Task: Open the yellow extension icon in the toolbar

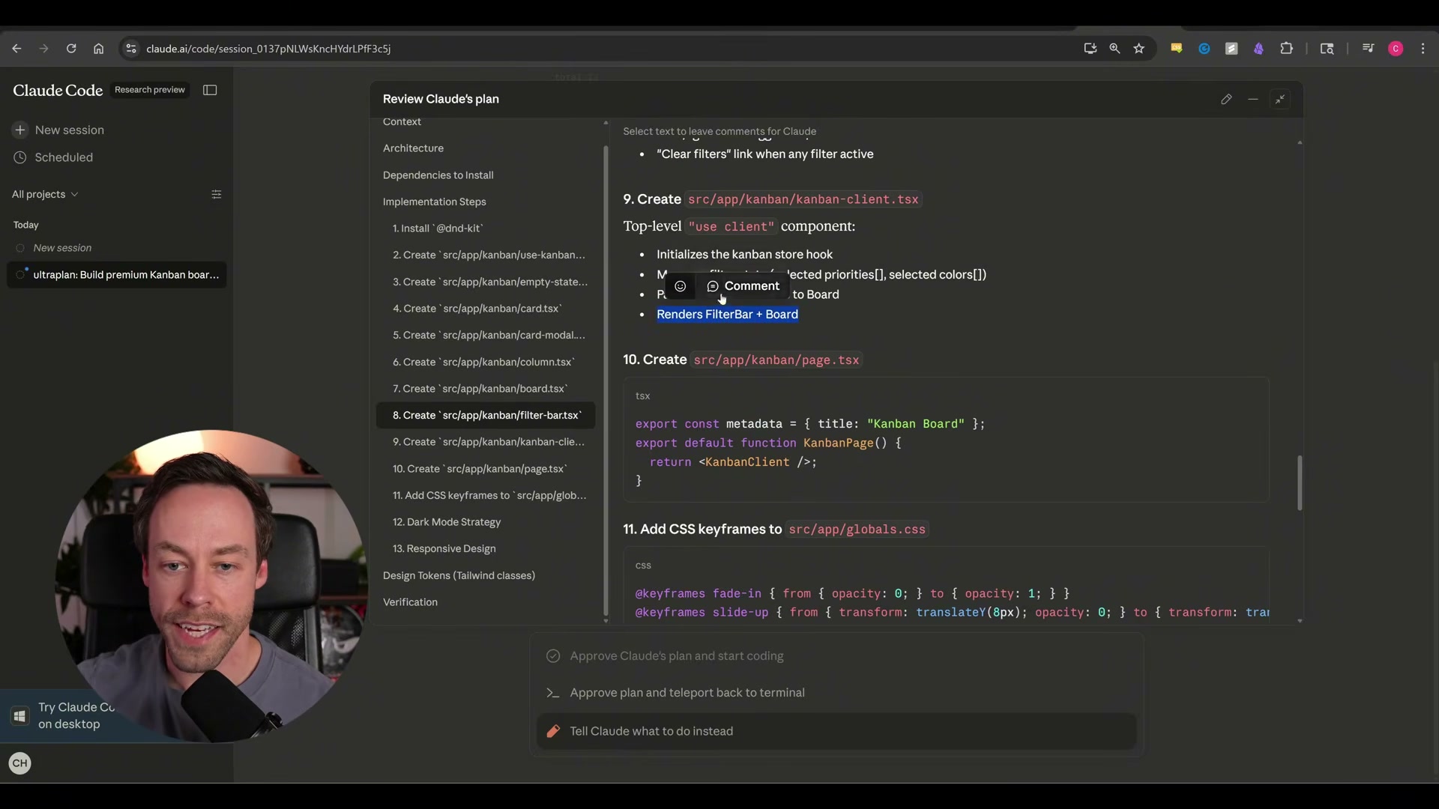Action: (1177, 49)
